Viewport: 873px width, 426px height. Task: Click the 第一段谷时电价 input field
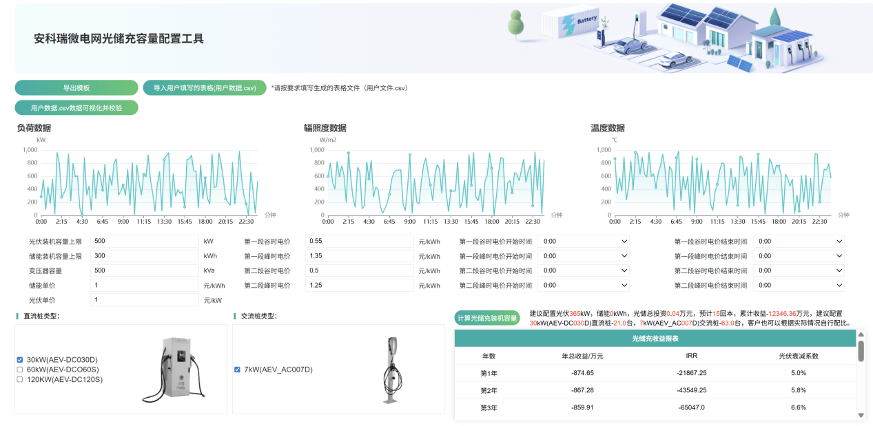[x=360, y=242]
